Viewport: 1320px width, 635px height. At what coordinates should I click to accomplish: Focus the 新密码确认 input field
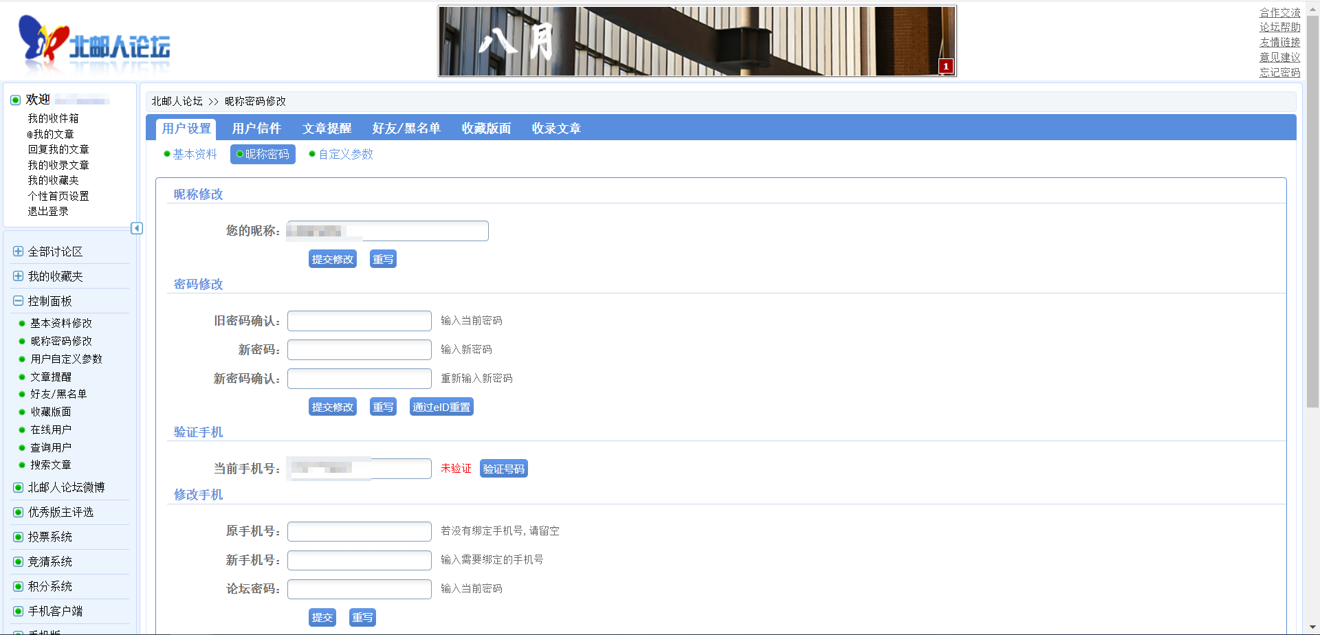point(360,379)
